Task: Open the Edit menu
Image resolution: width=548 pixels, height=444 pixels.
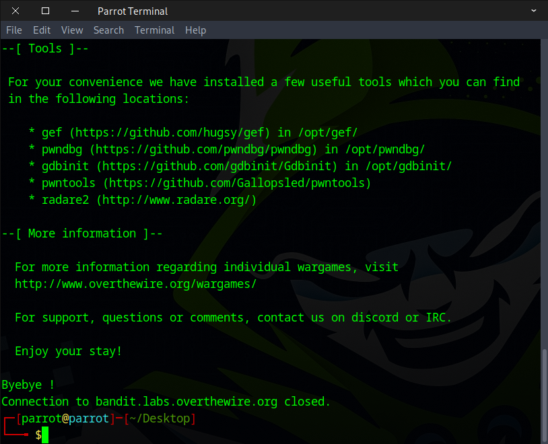Action: point(42,30)
